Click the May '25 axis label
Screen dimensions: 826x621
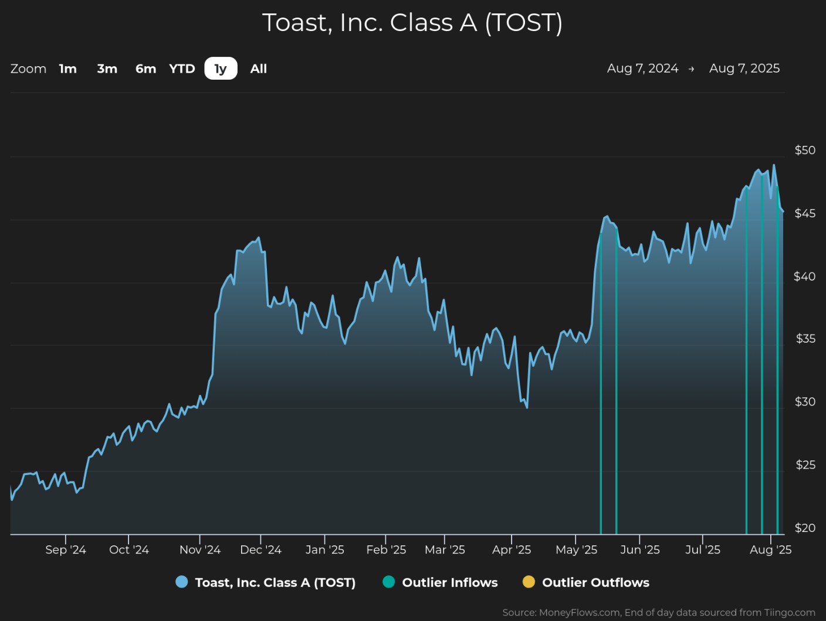[x=576, y=550]
